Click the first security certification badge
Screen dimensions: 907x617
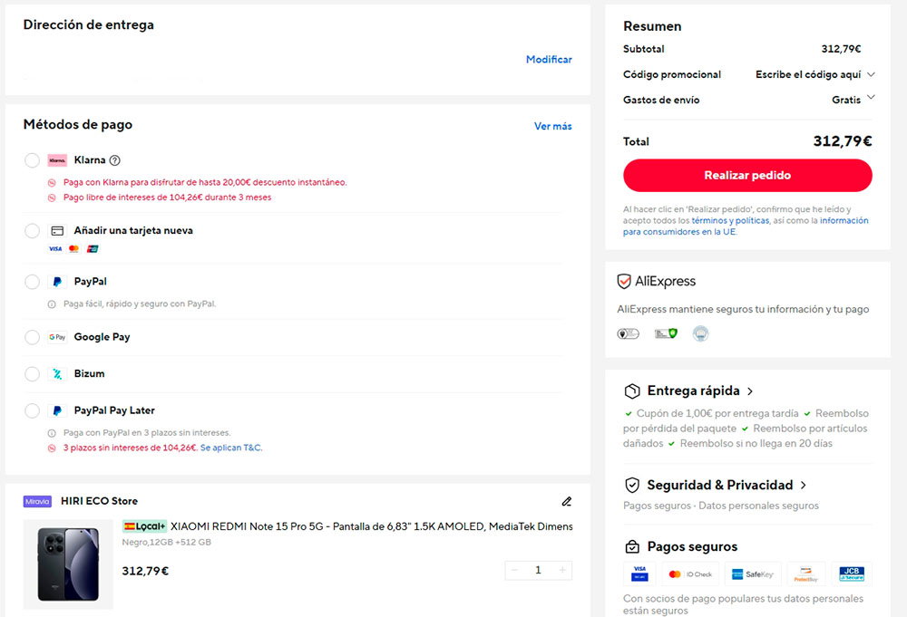click(x=629, y=333)
